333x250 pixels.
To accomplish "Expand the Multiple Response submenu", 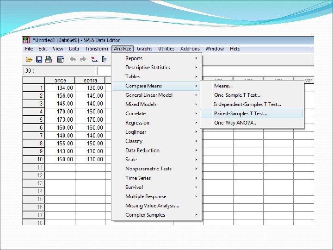I will click(157, 196).
